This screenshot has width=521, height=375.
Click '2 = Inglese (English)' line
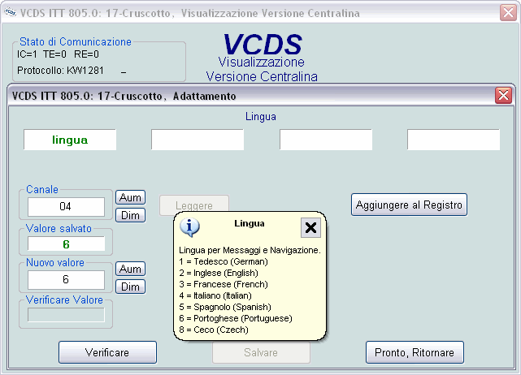click(219, 273)
